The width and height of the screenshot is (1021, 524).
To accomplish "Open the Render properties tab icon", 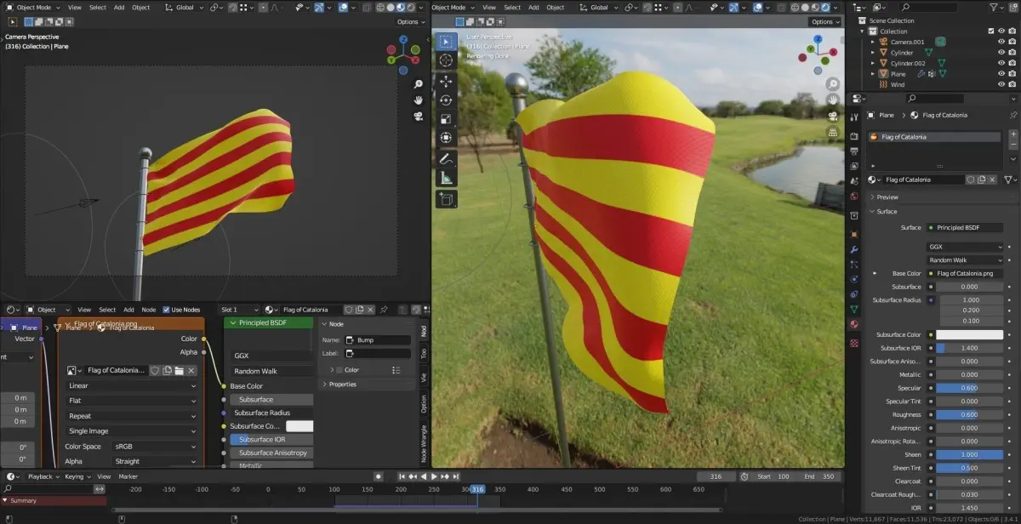I will [x=854, y=136].
